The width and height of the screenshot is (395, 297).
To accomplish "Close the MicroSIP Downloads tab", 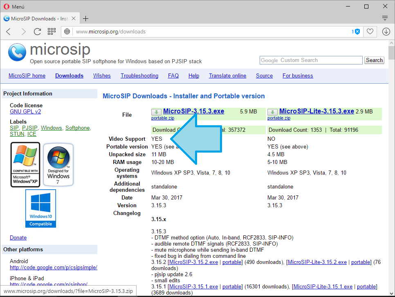I will click(74, 19).
